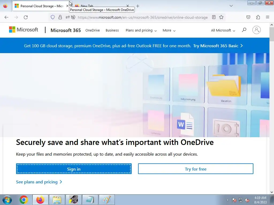Click the blue Sign in button
The height and width of the screenshot is (205, 274).
(x=74, y=169)
